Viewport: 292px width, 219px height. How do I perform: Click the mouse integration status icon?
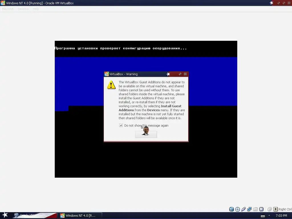click(x=269, y=209)
